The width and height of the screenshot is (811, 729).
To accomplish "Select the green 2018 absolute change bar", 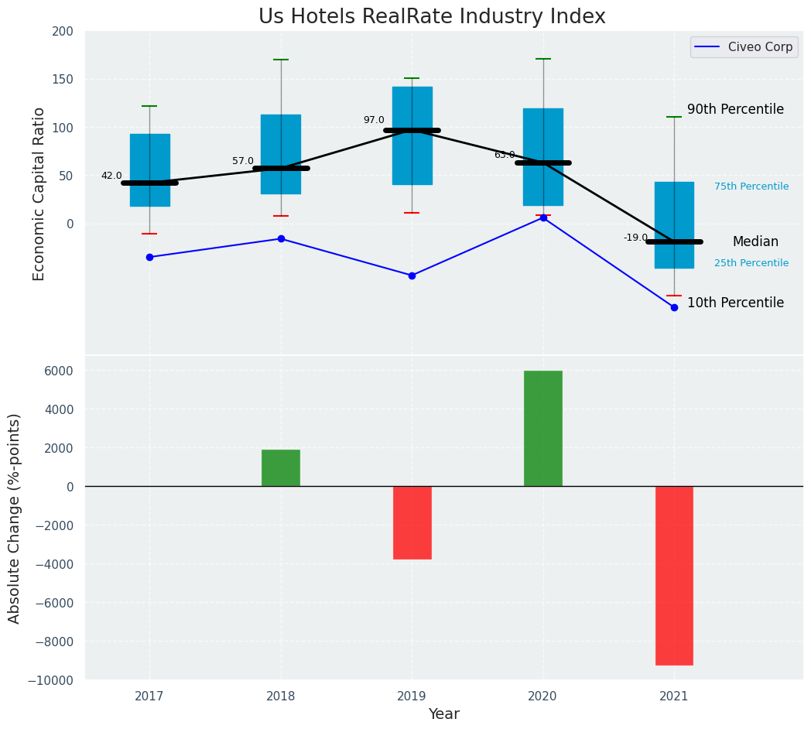I will [280, 467].
